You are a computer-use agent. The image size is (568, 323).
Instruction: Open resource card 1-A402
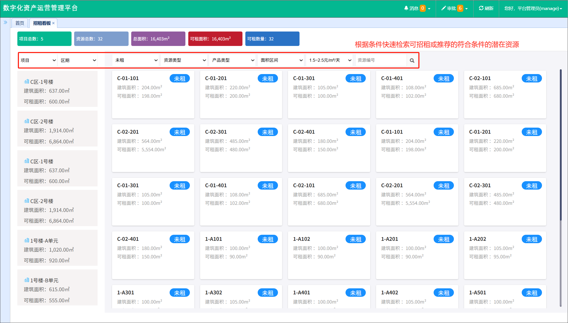417,297
